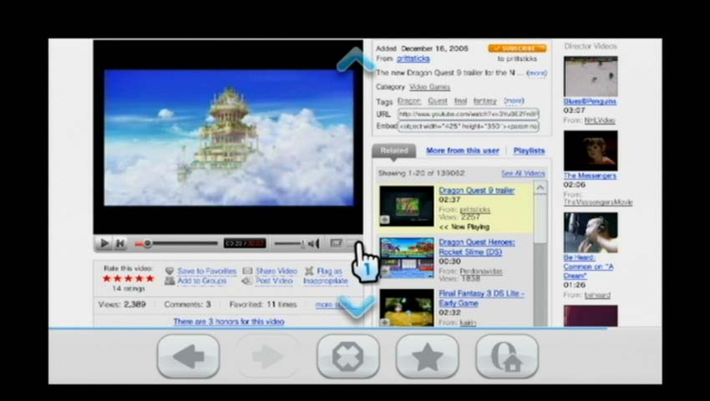Click the people icon beside Add to Groups

[170, 281]
